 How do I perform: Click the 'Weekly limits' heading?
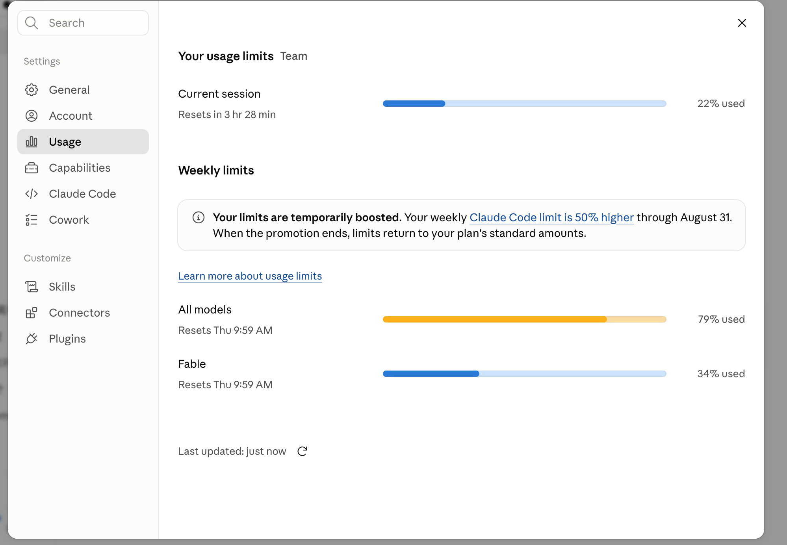pos(216,171)
